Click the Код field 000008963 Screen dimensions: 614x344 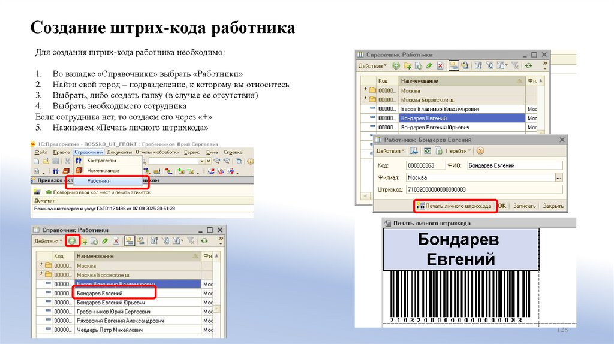[426, 165]
